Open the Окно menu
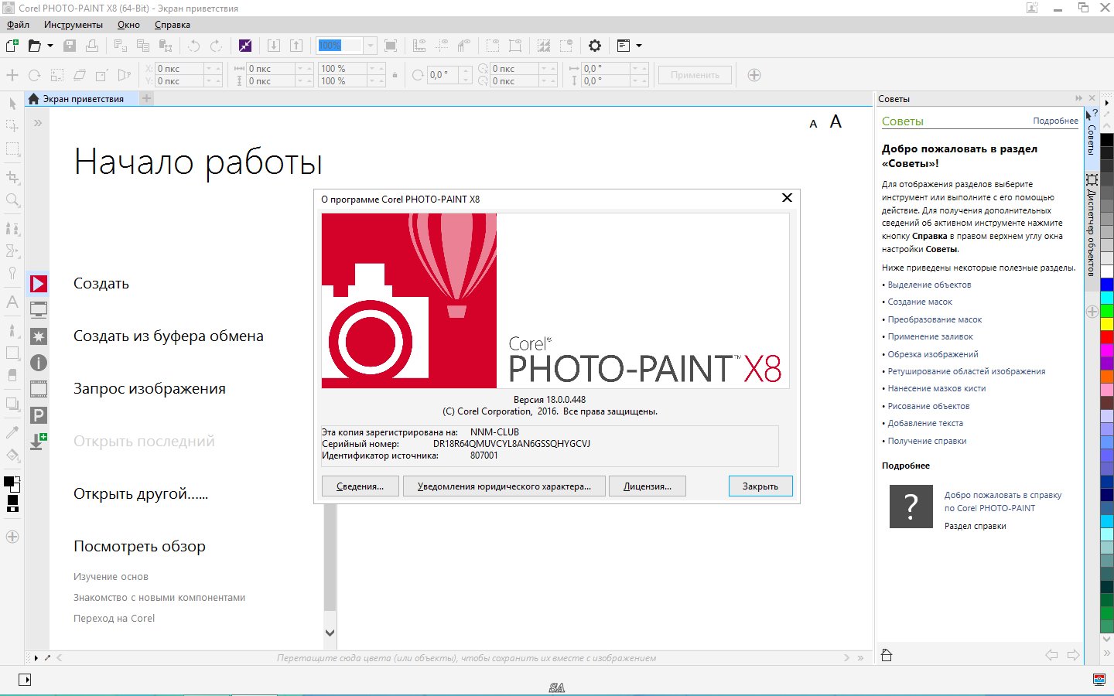Image resolution: width=1114 pixels, height=696 pixels. 128,25
